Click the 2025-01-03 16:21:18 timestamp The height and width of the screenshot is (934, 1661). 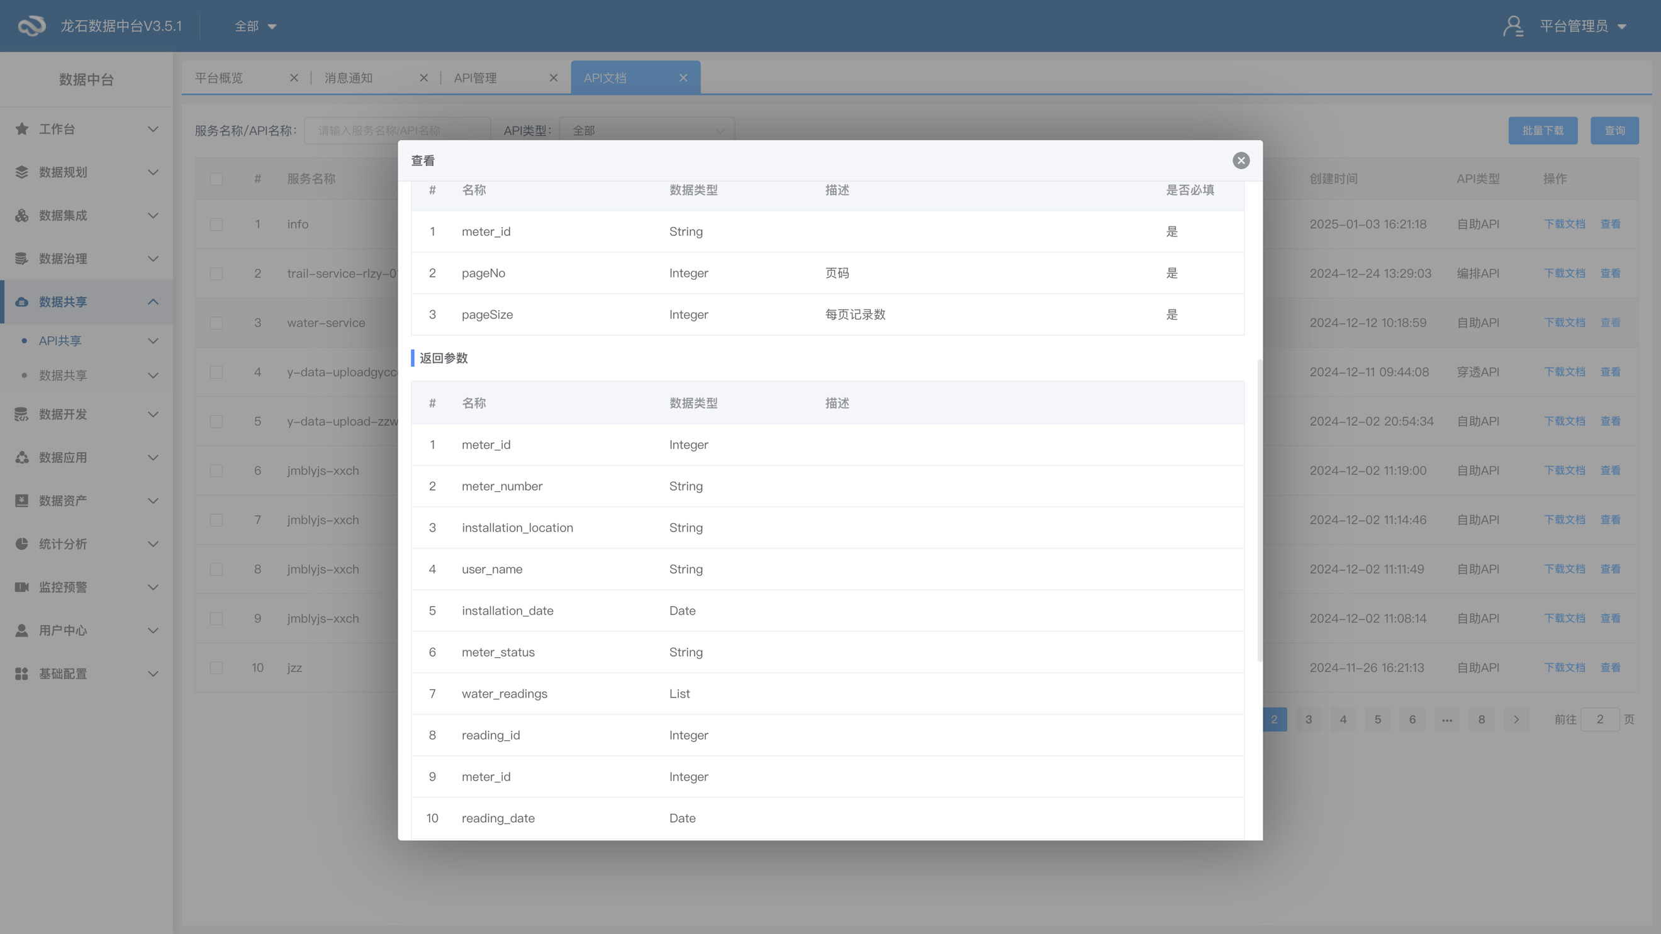[1368, 225]
